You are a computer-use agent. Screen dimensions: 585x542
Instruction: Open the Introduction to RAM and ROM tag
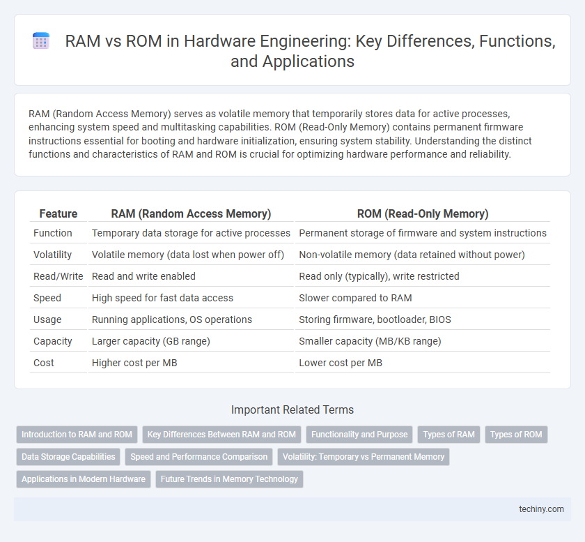tap(77, 435)
